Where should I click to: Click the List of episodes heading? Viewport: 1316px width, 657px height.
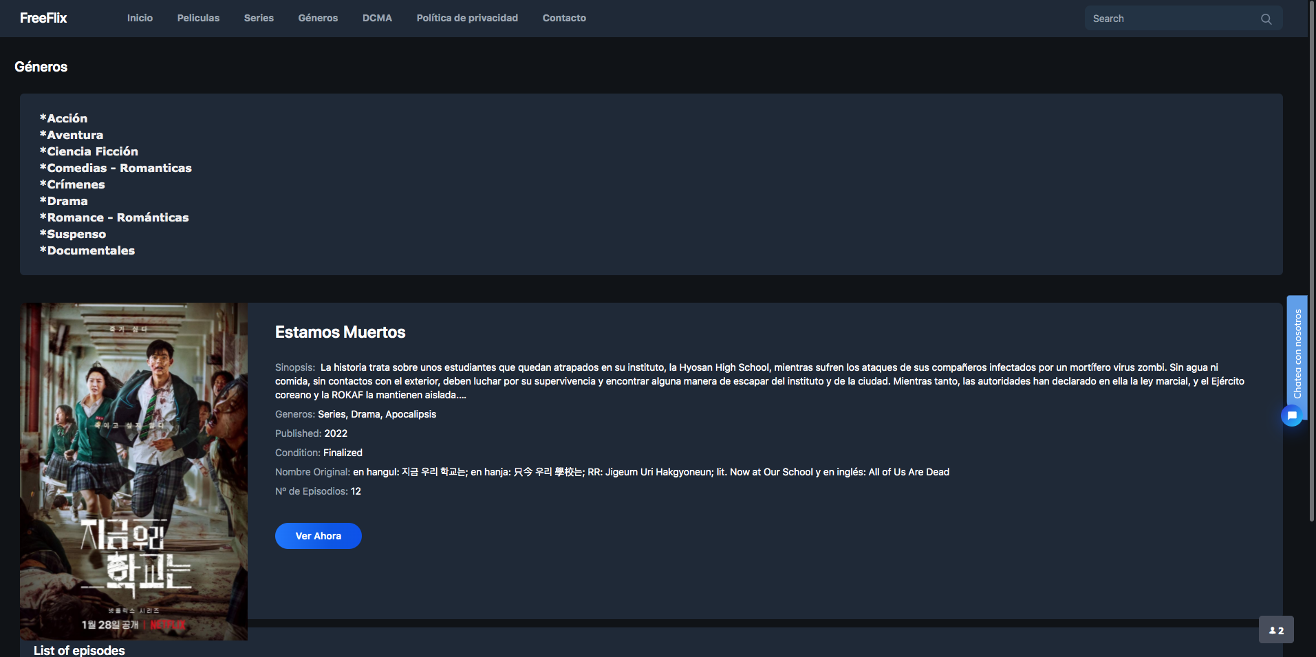79,650
